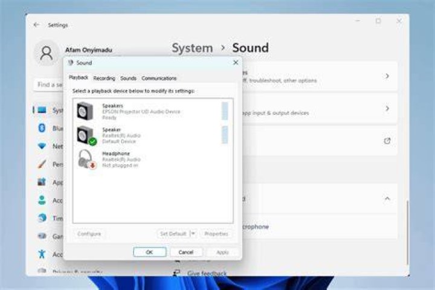Click 'EPSON Projector UD Audio Device' text
435x290 pixels.
pyautogui.click(x=141, y=112)
